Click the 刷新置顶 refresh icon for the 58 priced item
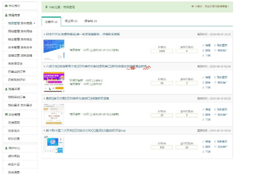Screen dimensions: 254x178 pyautogui.click(x=215, y=77)
